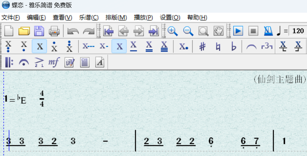Image resolution: width=307 pixels, height=156 pixels.
Task: Choose eighth note with single underline
Action: (x=133, y=46)
